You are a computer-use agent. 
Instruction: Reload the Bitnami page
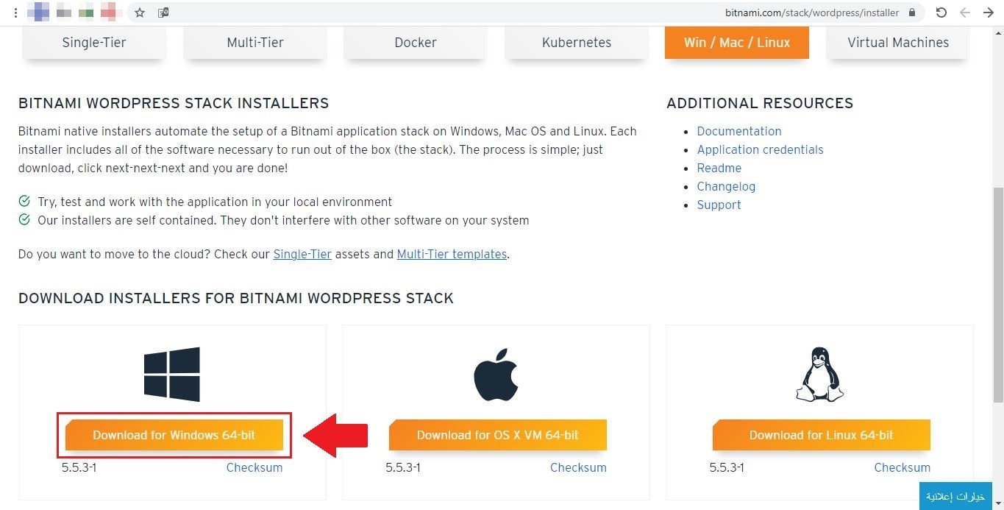pyautogui.click(x=941, y=13)
